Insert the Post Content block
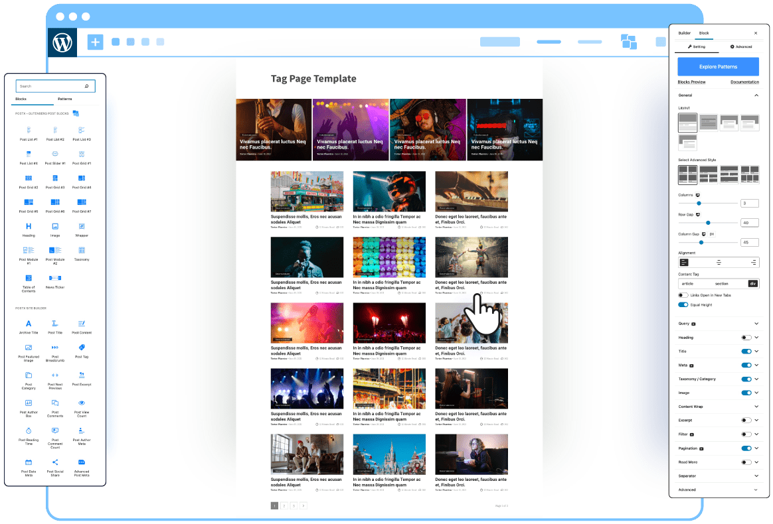The height and width of the screenshot is (524, 773). pos(82,327)
